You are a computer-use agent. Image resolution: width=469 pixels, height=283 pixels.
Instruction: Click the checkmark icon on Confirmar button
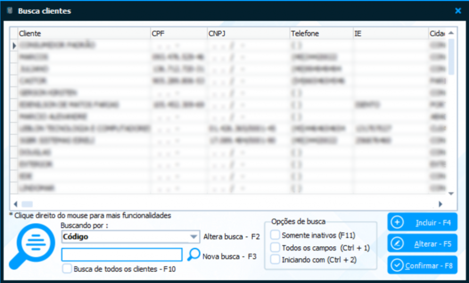pyautogui.click(x=398, y=265)
